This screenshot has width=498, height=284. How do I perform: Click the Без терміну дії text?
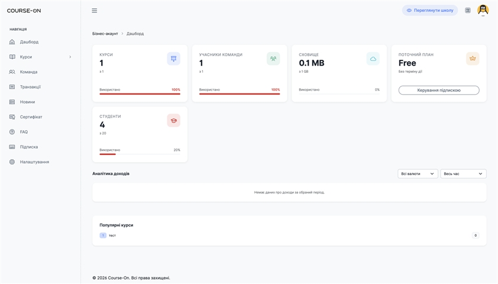click(410, 72)
